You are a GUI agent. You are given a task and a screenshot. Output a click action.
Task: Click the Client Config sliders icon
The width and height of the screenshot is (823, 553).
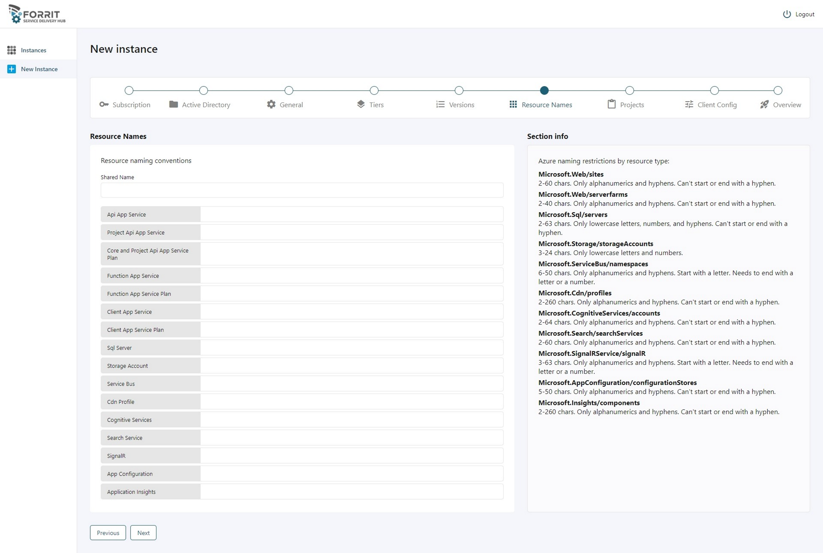pos(689,104)
